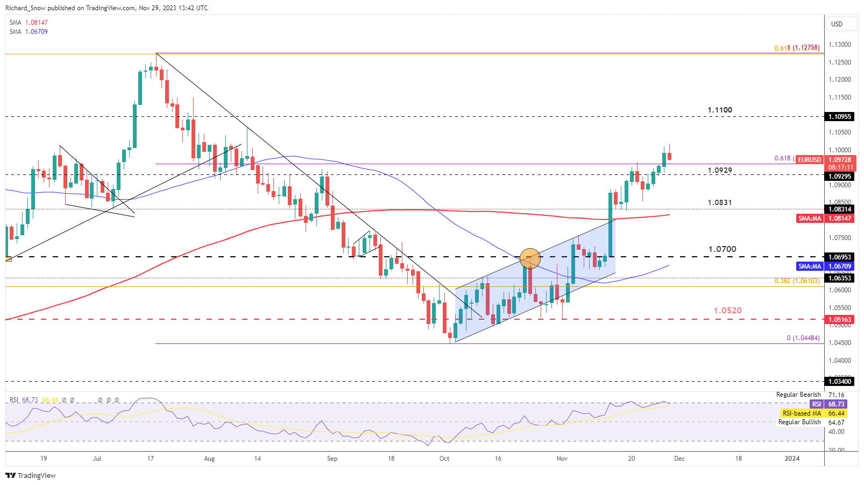Click the Dec date on the time axis
The width and height of the screenshot is (864, 485).
(679, 459)
